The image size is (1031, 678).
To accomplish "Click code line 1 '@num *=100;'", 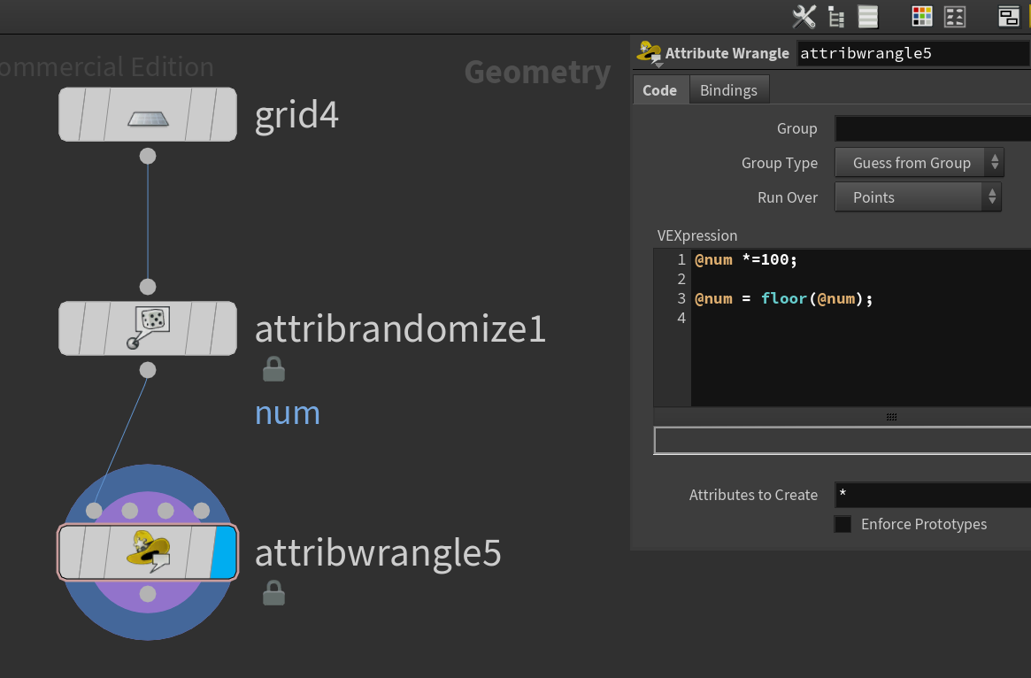I will pyautogui.click(x=746, y=259).
